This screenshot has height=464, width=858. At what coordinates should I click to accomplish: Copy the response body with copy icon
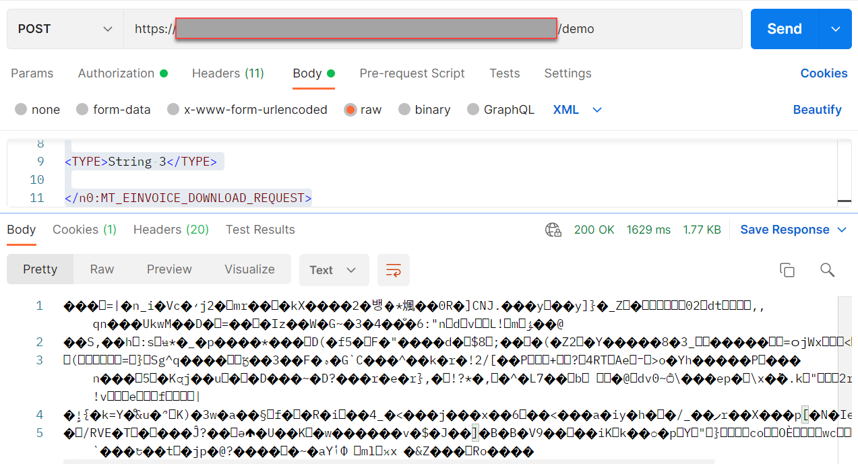[787, 270]
